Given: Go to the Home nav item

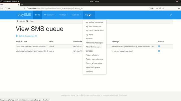Looking at the screenshot, I should pyautogui.click(x=38, y=15).
